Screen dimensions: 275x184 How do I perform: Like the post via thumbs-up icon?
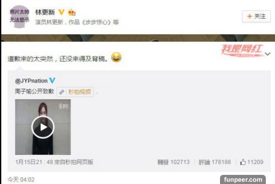pyautogui.click(x=243, y=162)
